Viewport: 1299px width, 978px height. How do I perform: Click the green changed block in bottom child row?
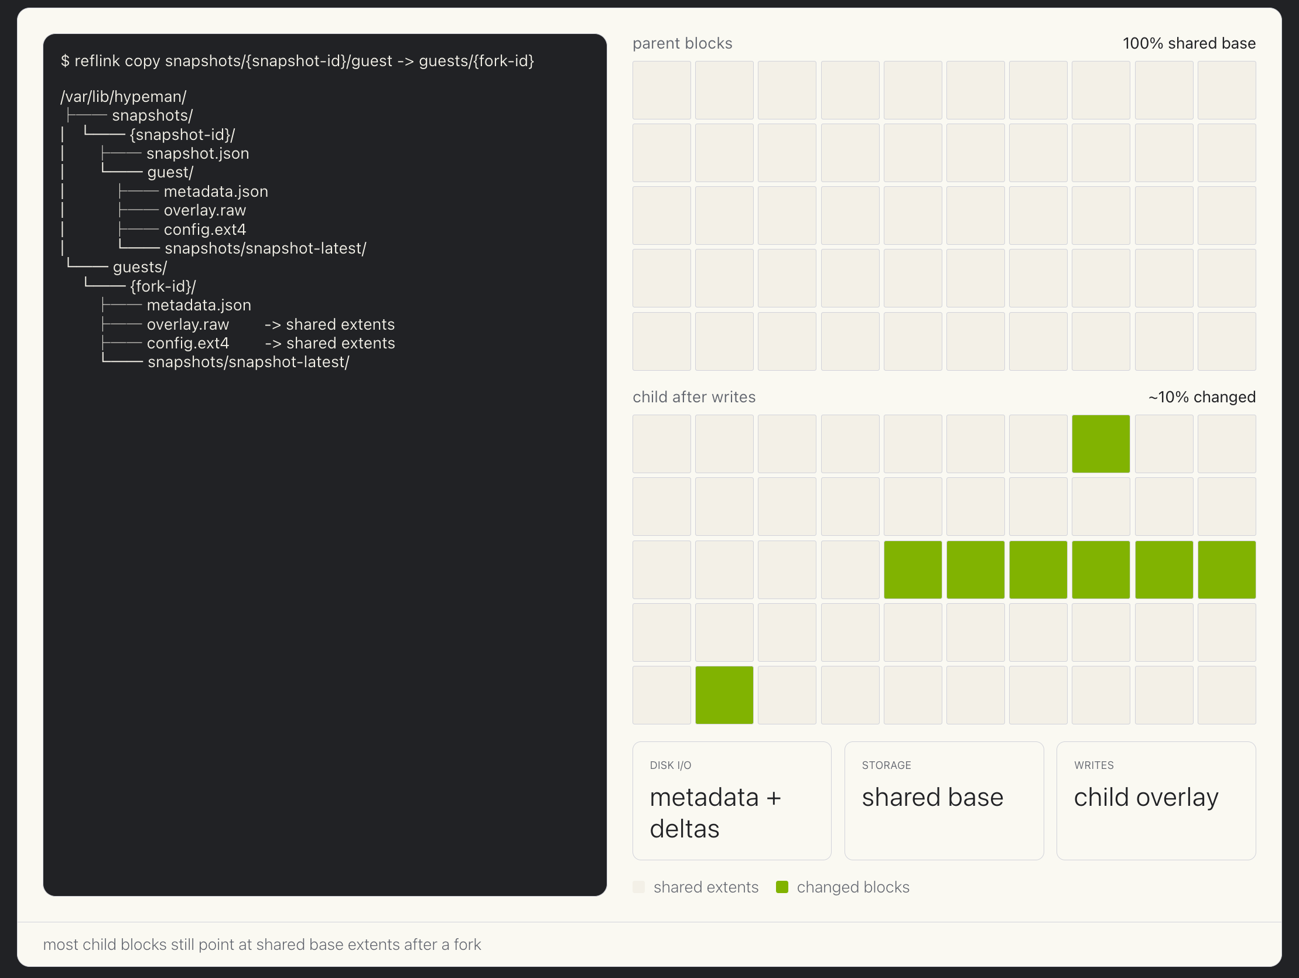(724, 695)
